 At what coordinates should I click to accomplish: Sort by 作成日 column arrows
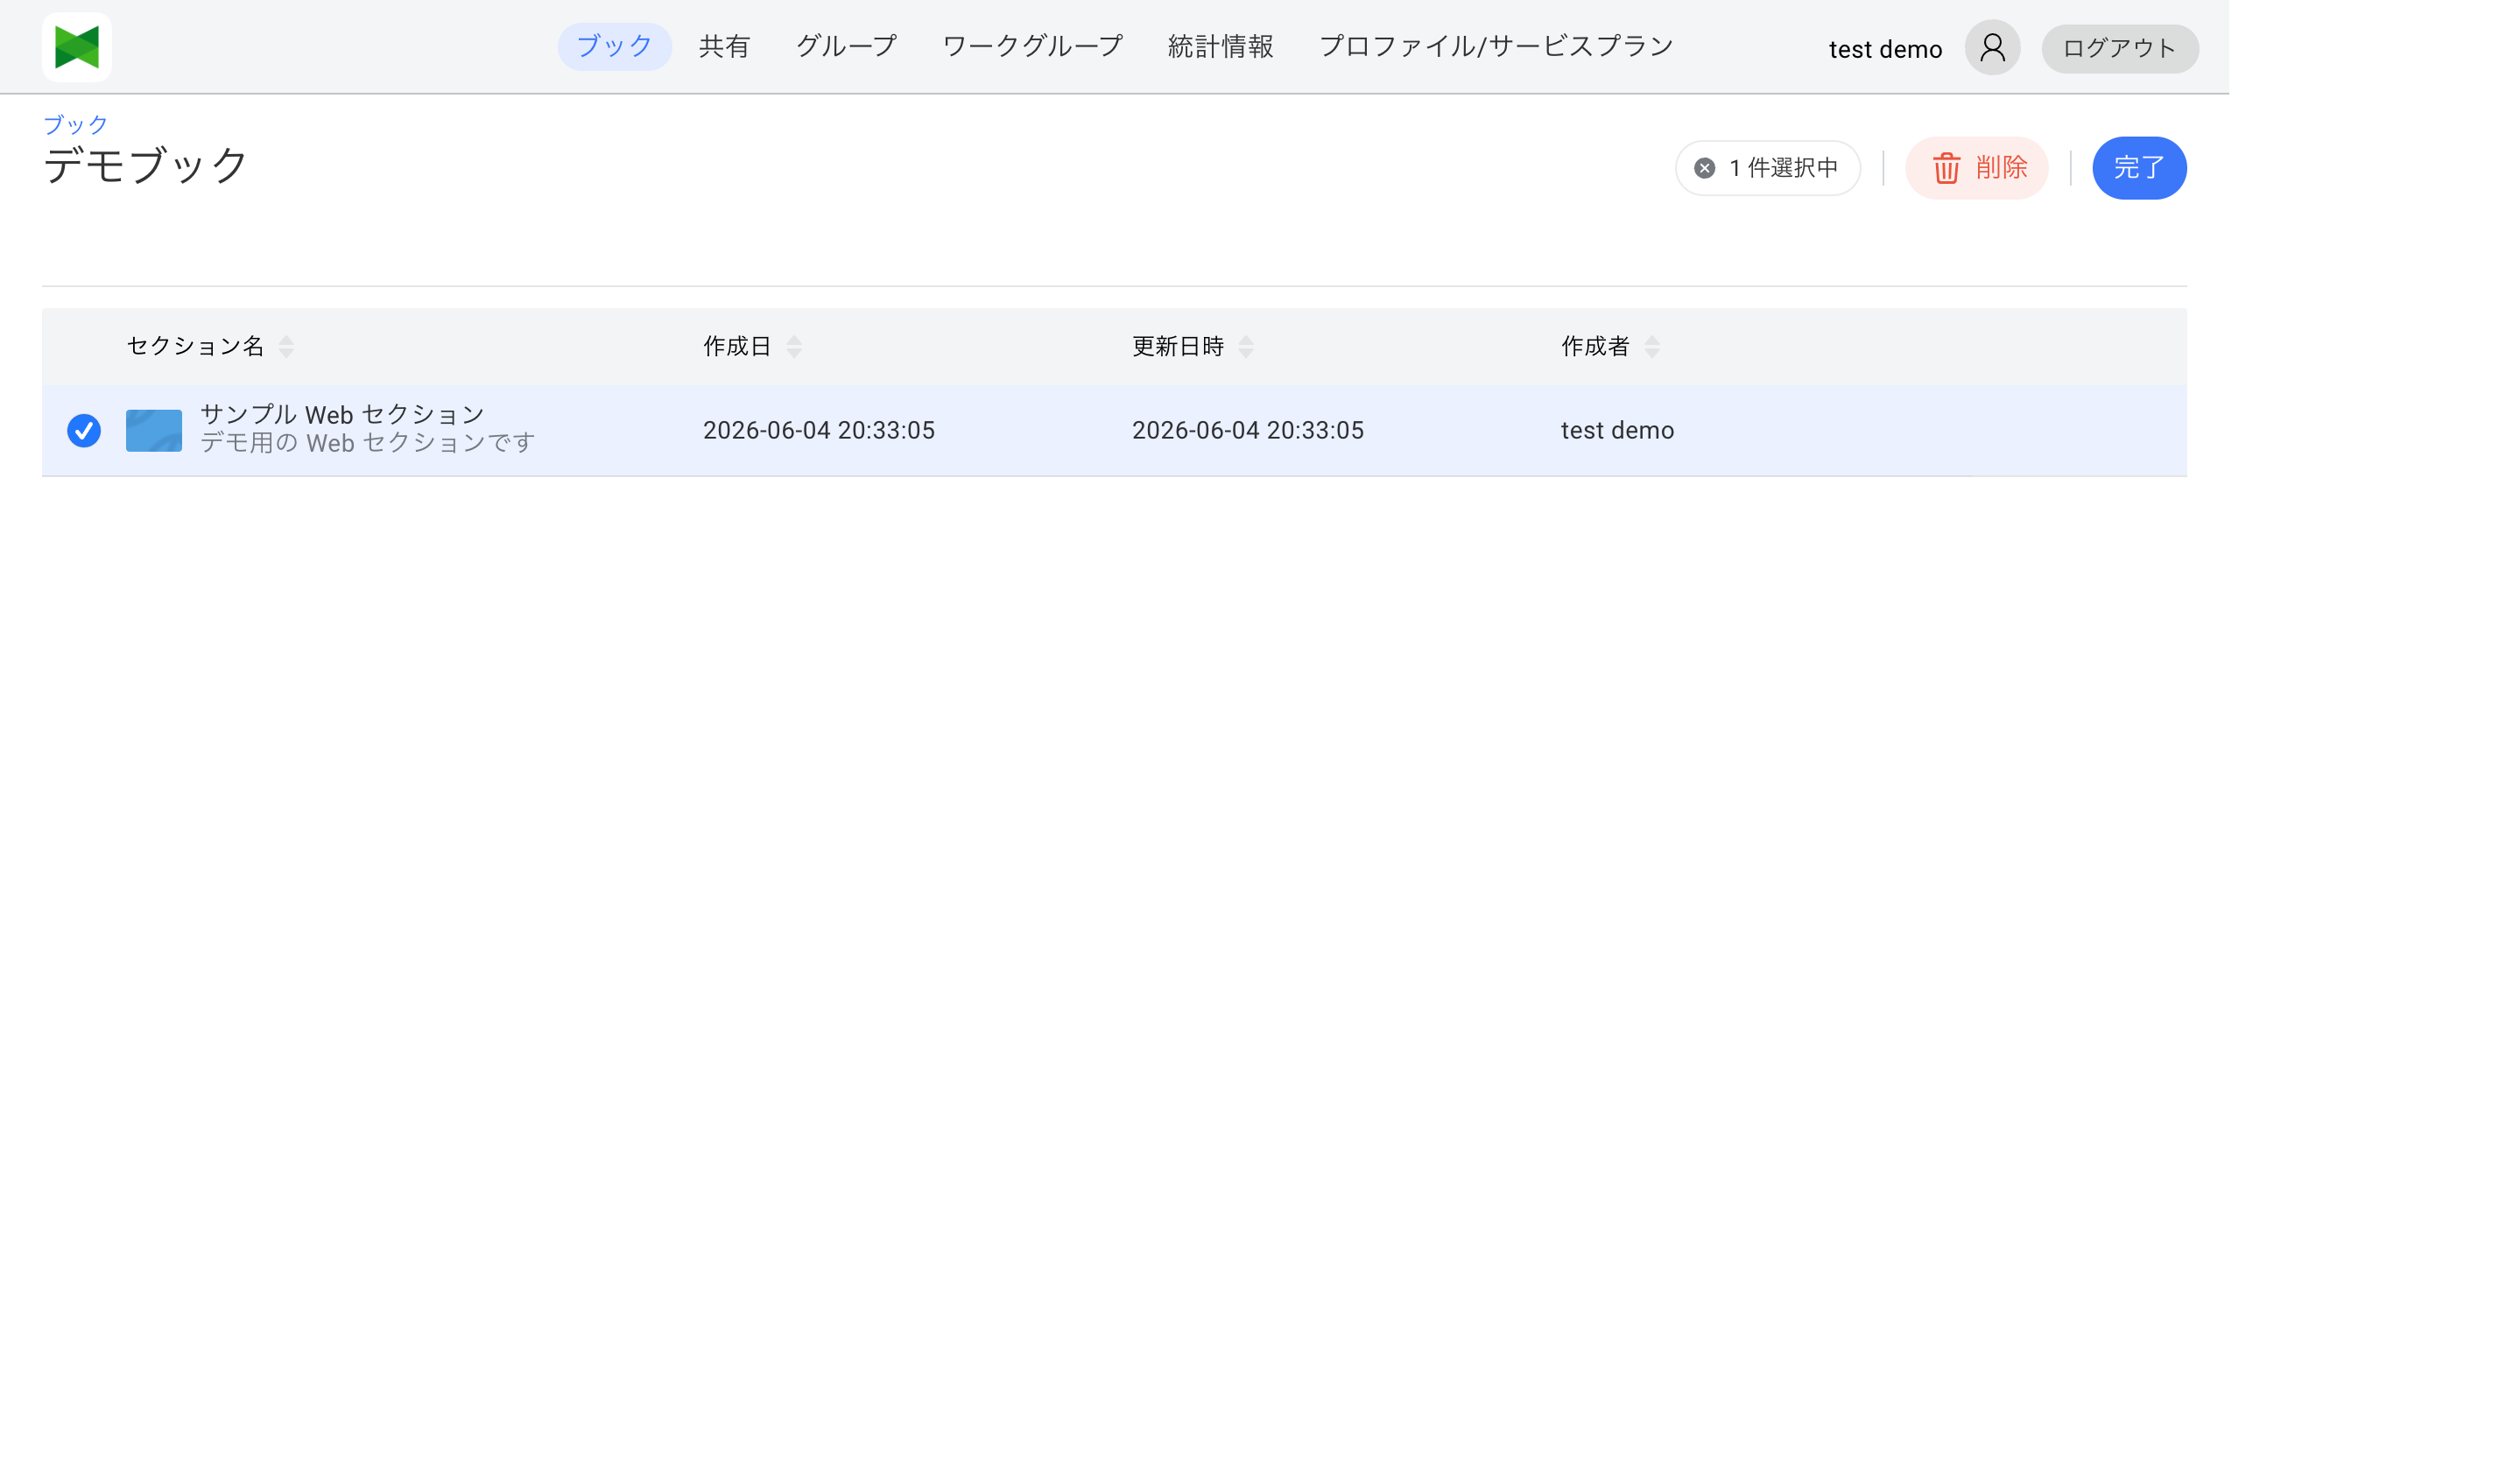click(x=794, y=347)
